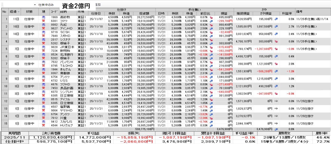The image size is (331, 144).
Task: Click the red down arrow in row 5 さや損益
Action: pos(276,49)
